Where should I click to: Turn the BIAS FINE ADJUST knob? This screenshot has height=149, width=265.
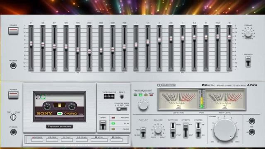point(143,105)
